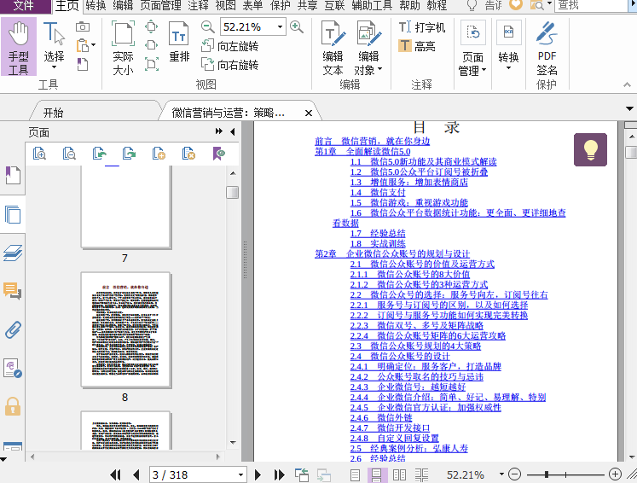Open the Attachments paperclip panel

click(13, 329)
